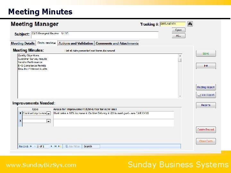Click the Mail Report button
Screen dimensions: 231x173
[206, 95]
